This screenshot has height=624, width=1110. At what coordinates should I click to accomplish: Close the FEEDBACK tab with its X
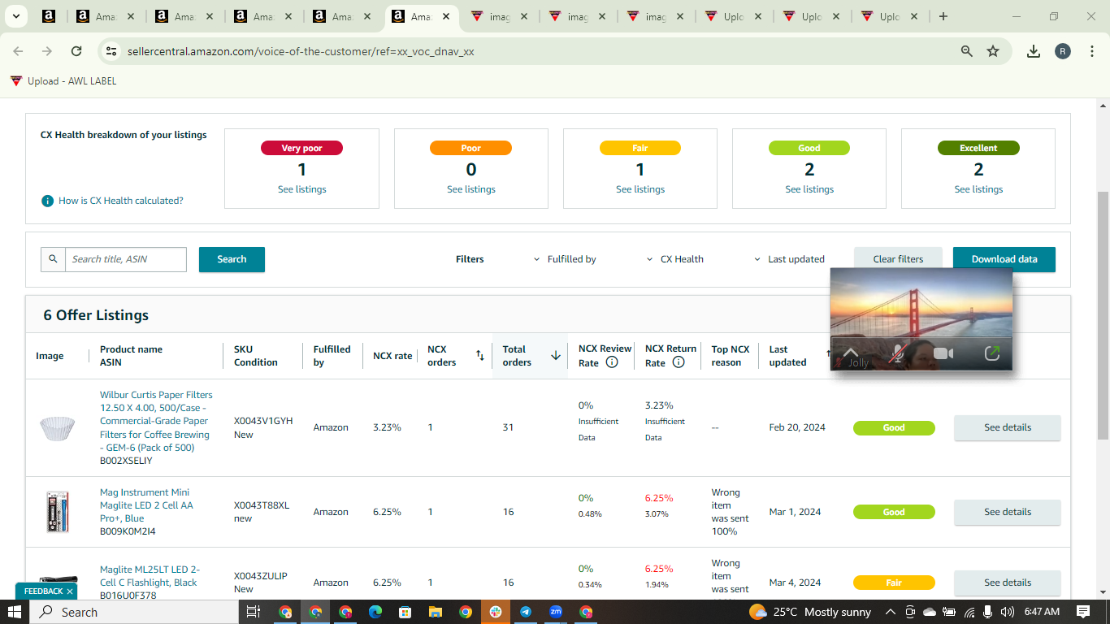(70, 591)
